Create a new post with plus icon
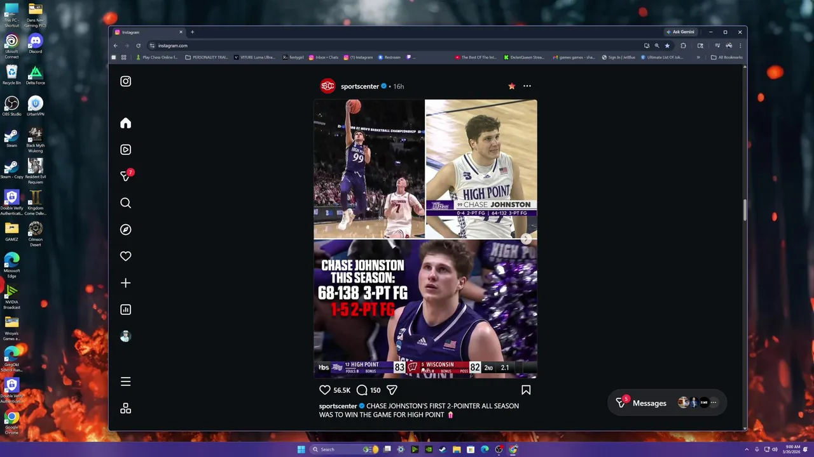 click(x=126, y=283)
